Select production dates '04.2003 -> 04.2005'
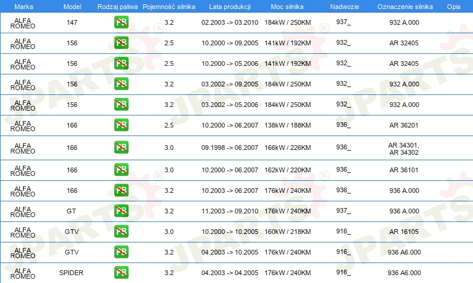Viewport: 473px width, 283px height. coord(230,273)
